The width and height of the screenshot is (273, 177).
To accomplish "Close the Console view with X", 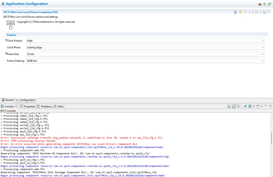I will [16, 106].
